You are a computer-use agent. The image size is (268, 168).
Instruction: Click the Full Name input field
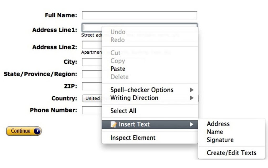(139, 15)
